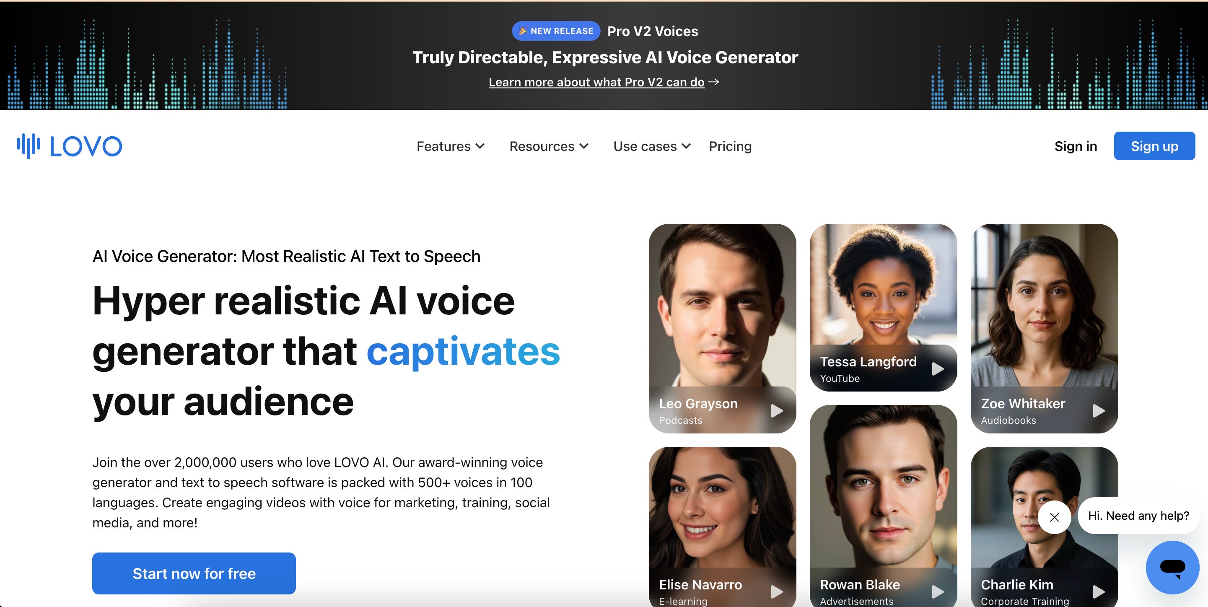Click the LOVO logo
1208x607 pixels.
[x=70, y=146]
